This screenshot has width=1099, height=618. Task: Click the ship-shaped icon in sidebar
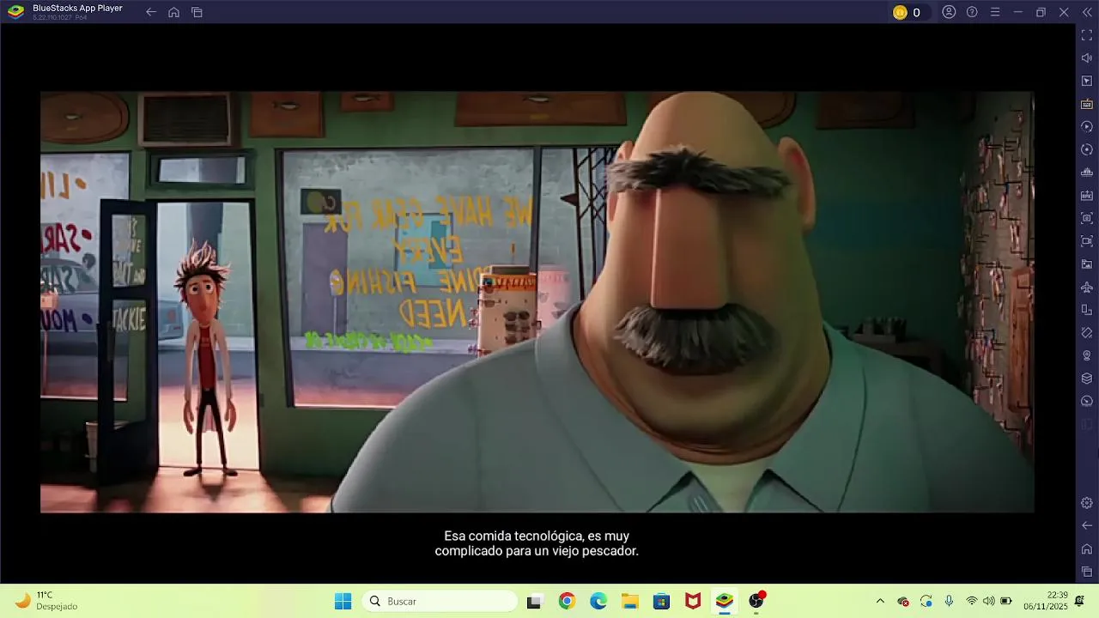coord(1087,173)
